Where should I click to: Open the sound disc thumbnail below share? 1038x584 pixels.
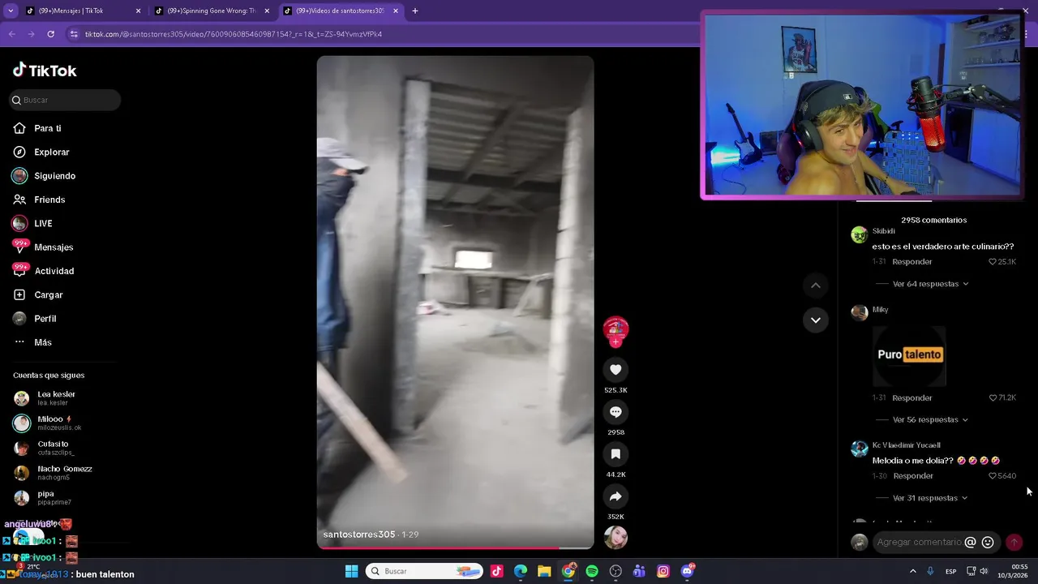[x=616, y=538]
